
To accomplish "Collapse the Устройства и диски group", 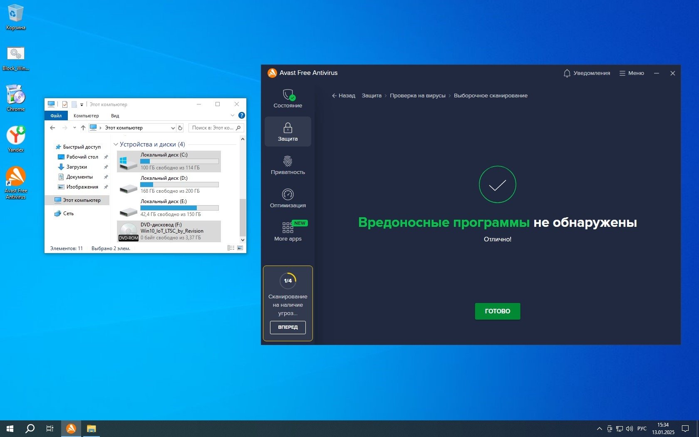I will point(116,144).
